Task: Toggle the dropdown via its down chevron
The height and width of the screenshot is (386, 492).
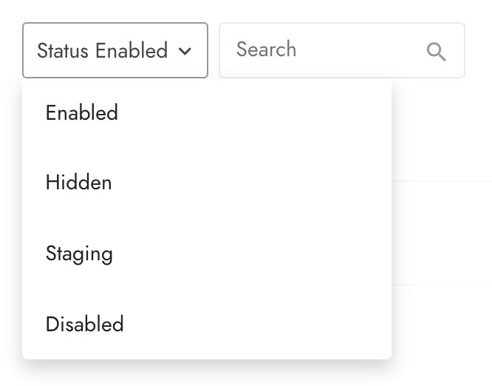Action: tap(185, 51)
